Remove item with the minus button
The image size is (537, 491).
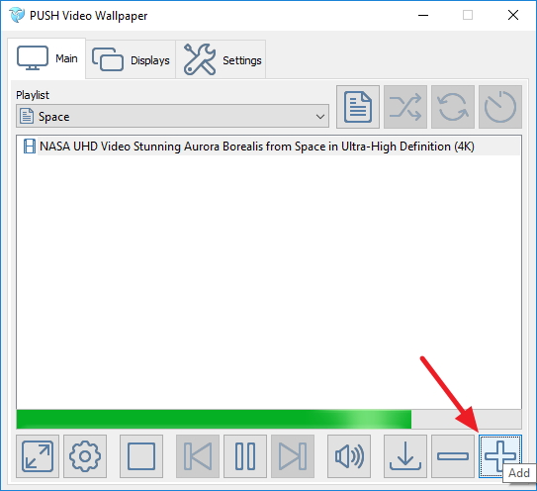coord(453,456)
